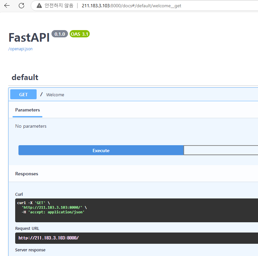Click the Welcome operation summary text
The image size is (258, 256).
tap(55, 95)
